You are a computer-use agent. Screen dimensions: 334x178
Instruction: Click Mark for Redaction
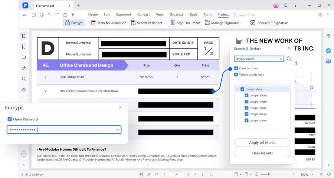point(109,23)
